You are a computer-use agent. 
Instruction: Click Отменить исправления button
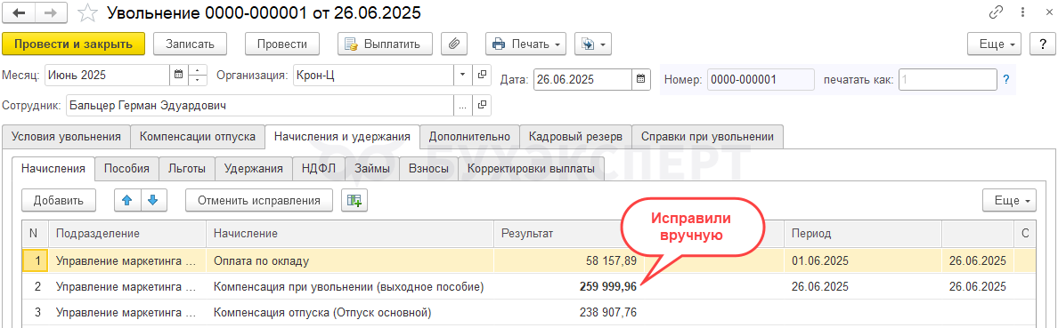[260, 200]
